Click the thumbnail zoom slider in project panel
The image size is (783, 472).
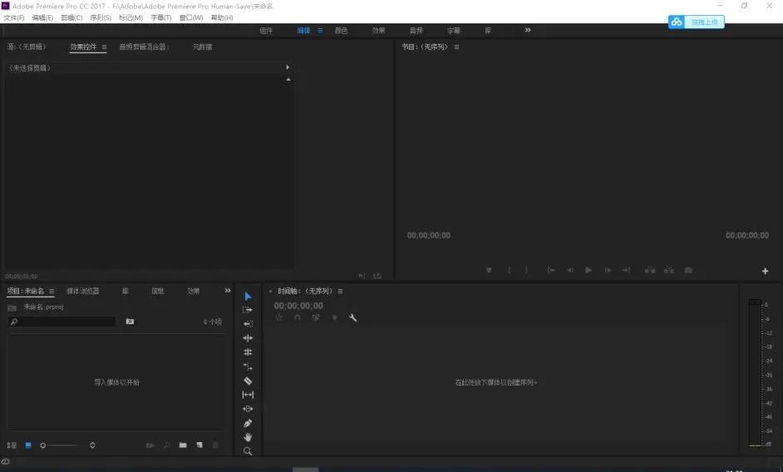click(43, 445)
